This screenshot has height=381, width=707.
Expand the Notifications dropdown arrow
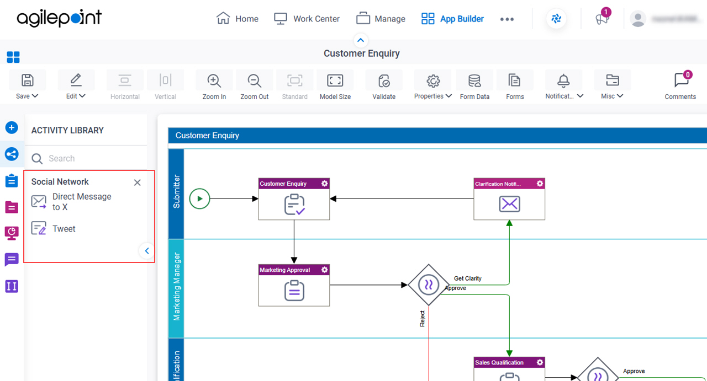click(x=580, y=96)
